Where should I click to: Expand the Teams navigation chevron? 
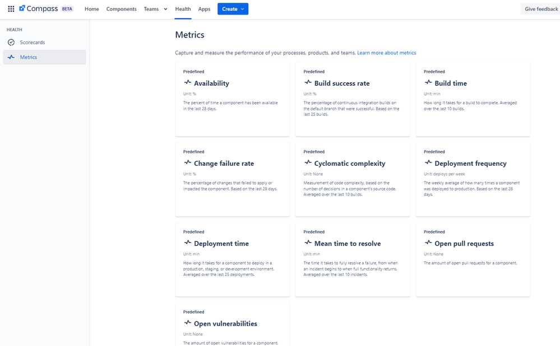coord(165,8)
